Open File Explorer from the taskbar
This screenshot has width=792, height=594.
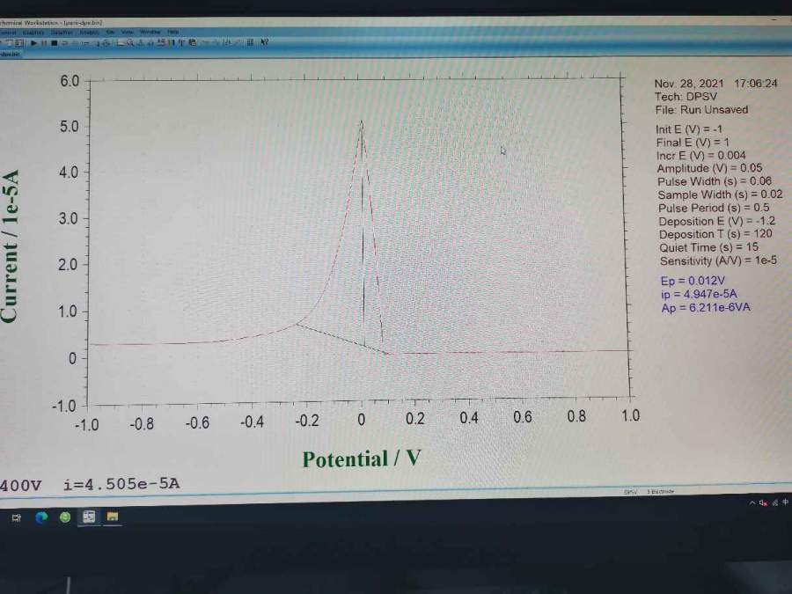pyautogui.click(x=113, y=517)
